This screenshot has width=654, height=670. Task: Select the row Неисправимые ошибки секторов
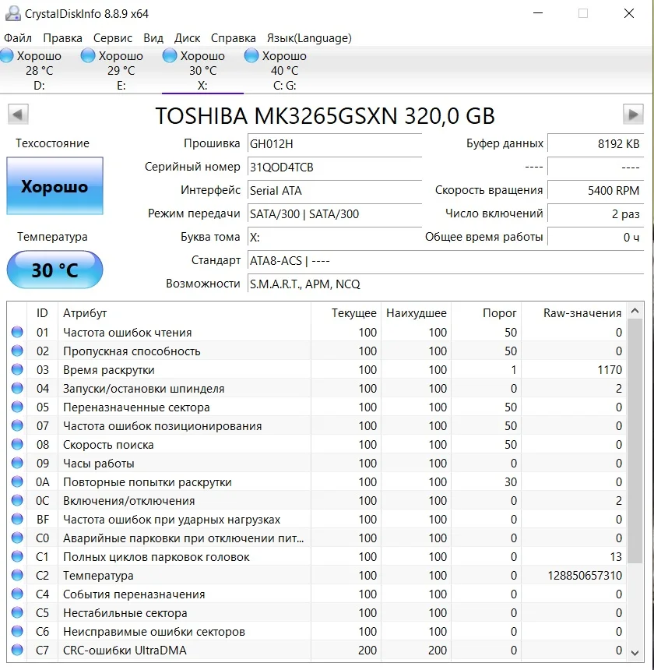pos(317,631)
